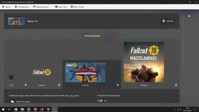199x112 pixels.
Task: Click the Tiles for Bethesda taskbar icon
Action: tap(55, 109)
